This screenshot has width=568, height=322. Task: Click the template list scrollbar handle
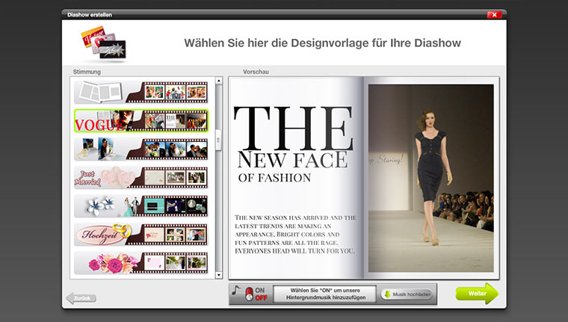218,138
